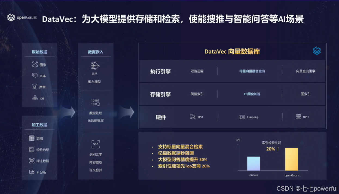Click the 向量查询引擎 entry
The width and height of the screenshot is (339, 194).
coord(306,71)
